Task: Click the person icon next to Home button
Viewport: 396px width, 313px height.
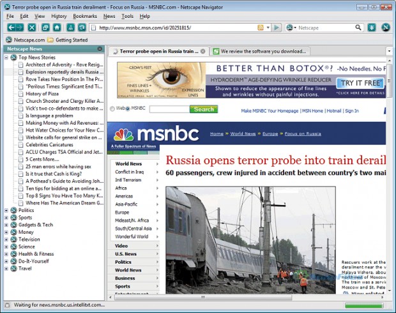Action: [70, 27]
